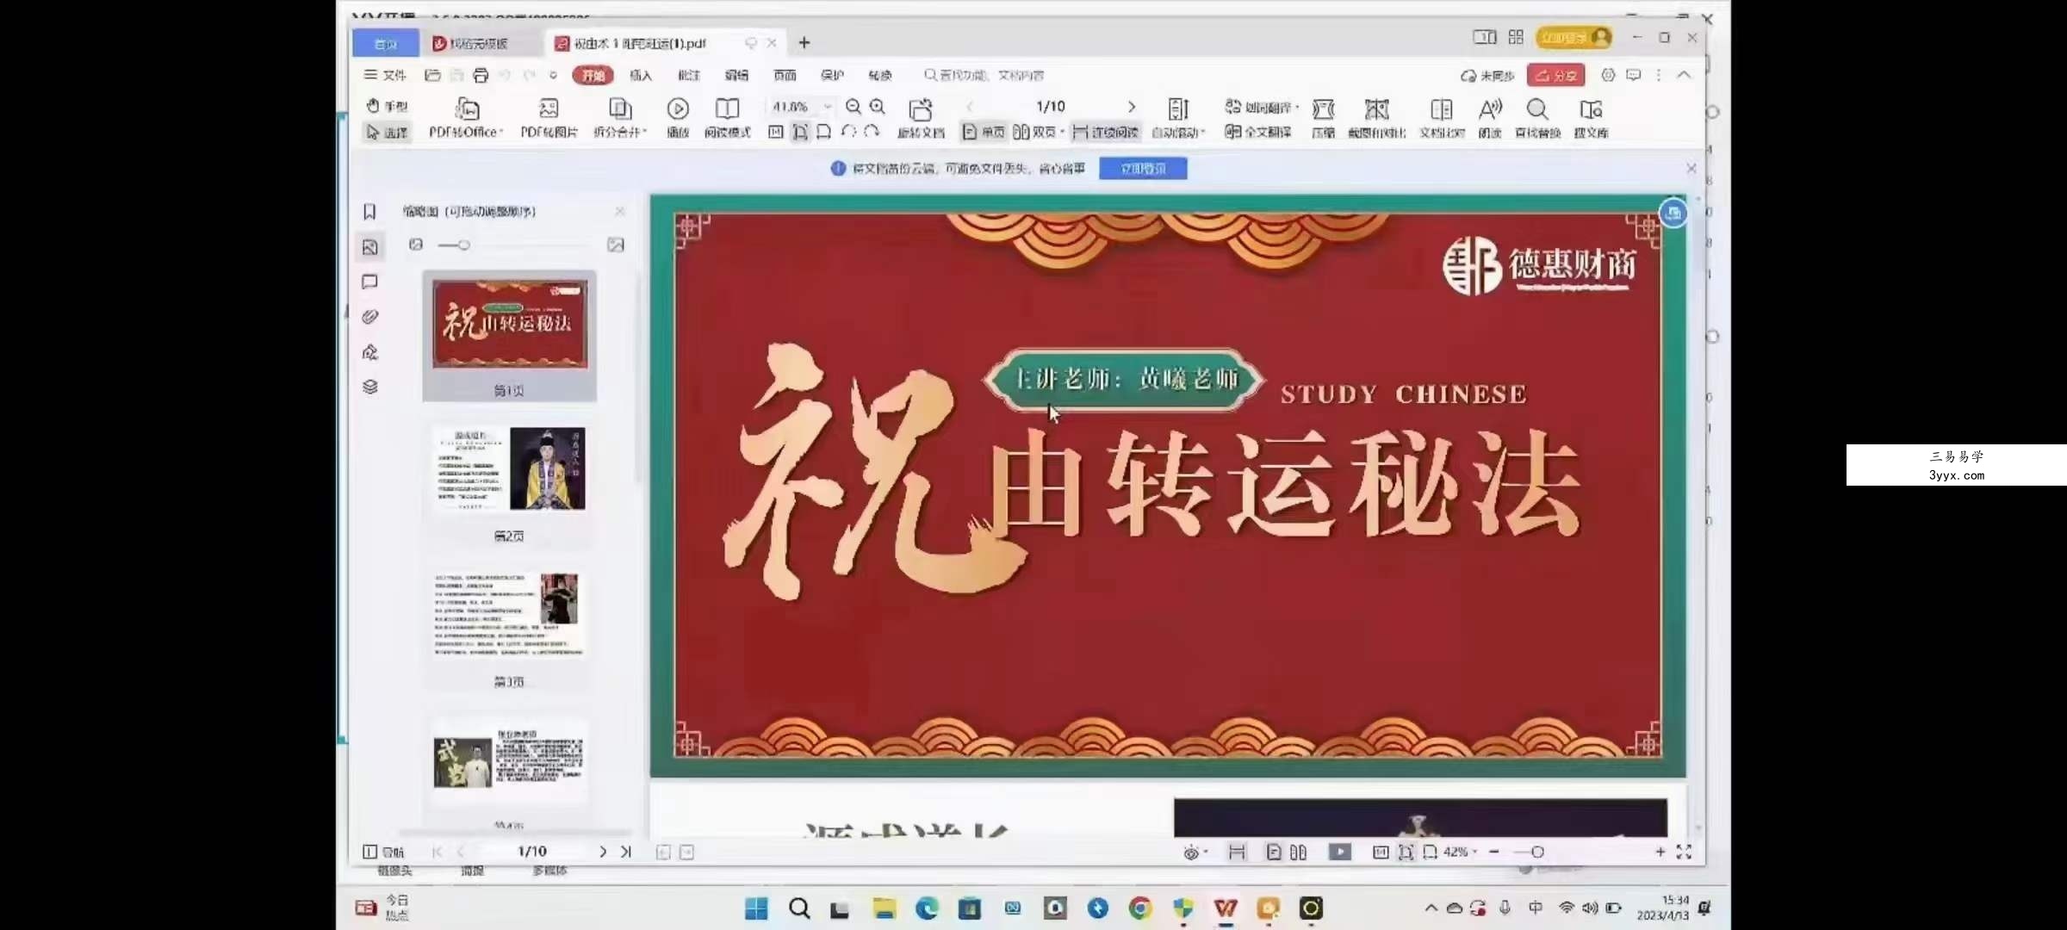Select fit width view icon
The image size is (2067, 930).
point(823,132)
